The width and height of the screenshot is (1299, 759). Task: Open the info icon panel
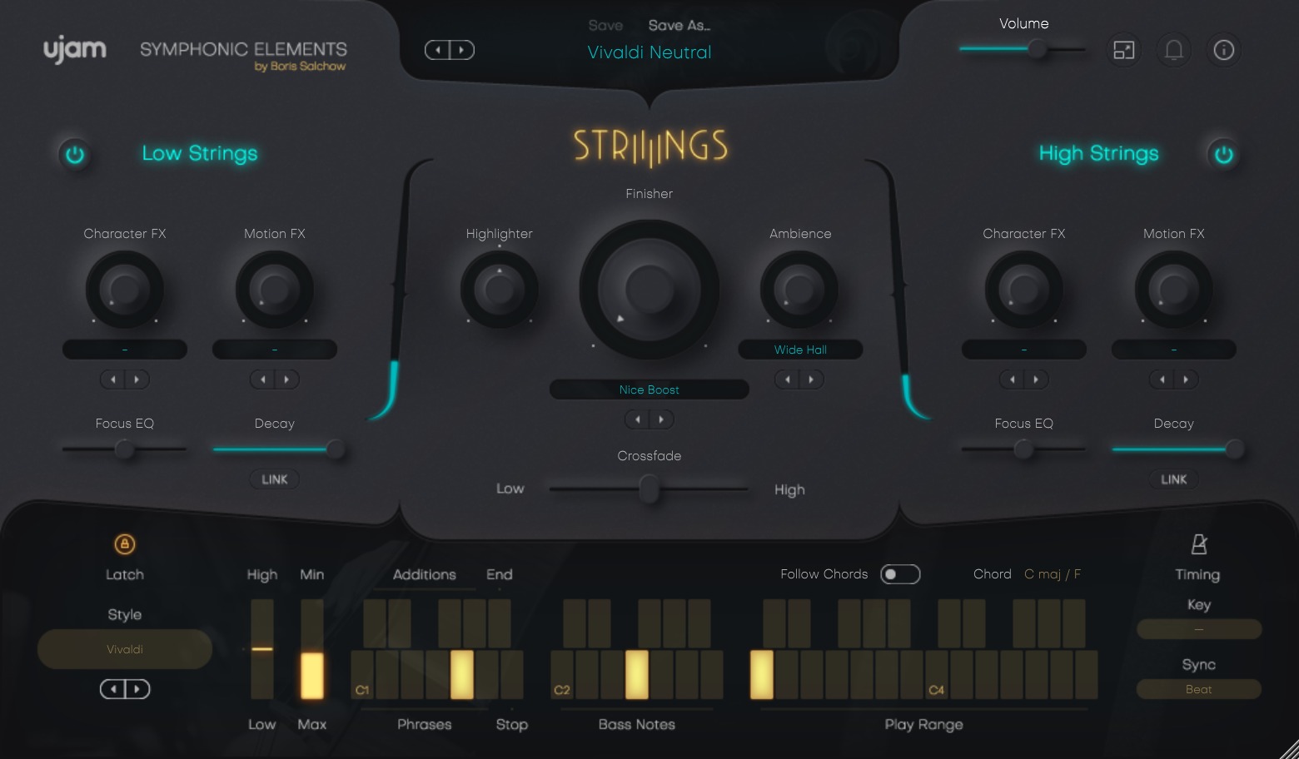pos(1223,51)
